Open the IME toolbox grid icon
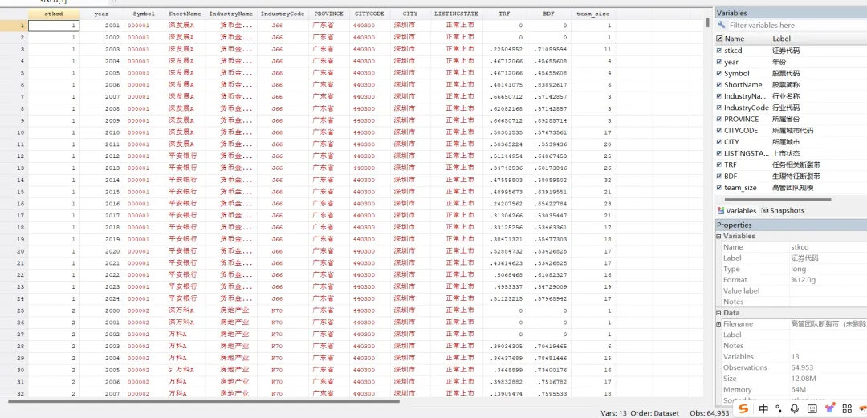The width and height of the screenshot is (867, 418). tap(847, 409)
